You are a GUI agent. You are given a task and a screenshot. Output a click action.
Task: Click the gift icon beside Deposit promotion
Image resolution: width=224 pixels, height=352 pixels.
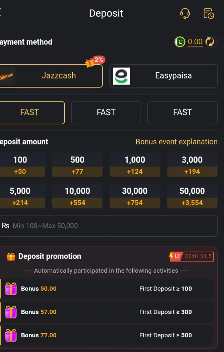(11, 256)
